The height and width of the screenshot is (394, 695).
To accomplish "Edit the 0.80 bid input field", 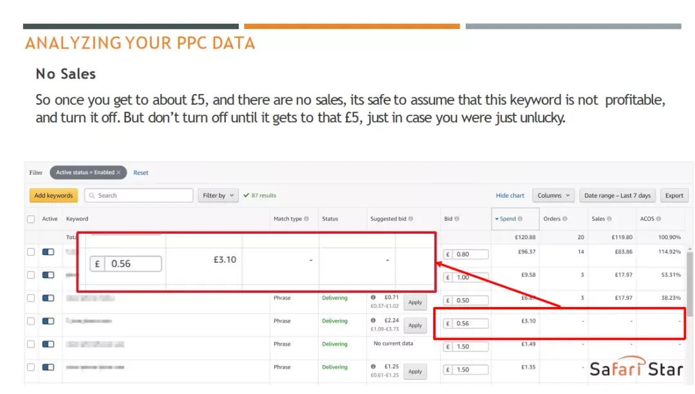I will 466,254.
